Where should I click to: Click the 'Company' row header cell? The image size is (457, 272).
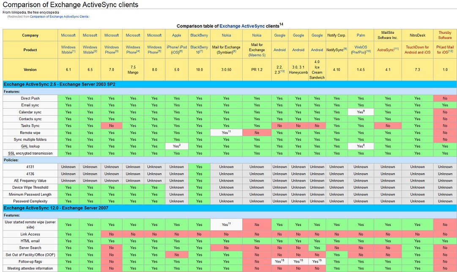coord(30,35)
